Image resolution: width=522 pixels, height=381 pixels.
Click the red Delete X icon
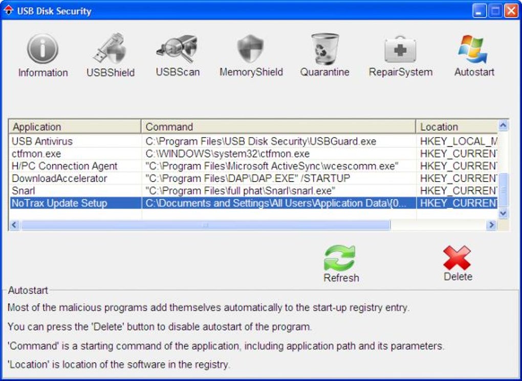click(x=457, y=258)
